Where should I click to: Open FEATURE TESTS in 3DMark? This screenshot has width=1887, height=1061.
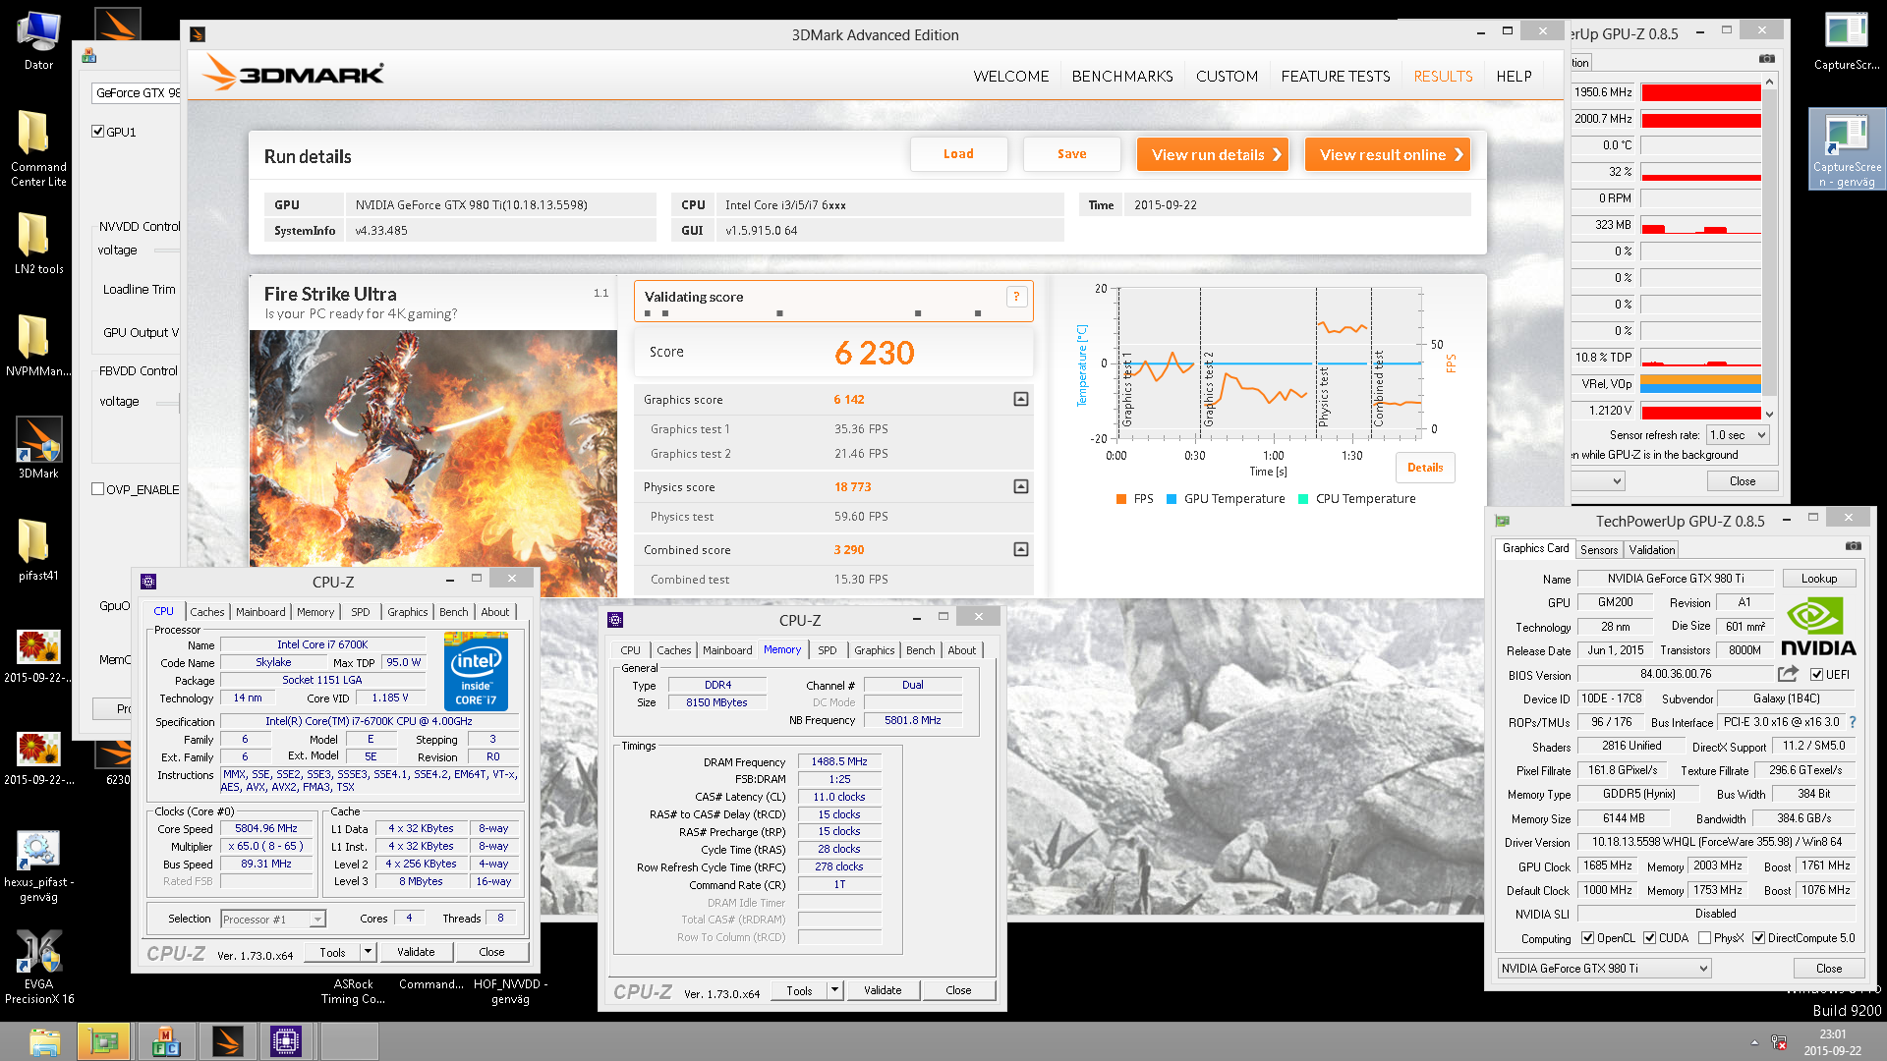pyautogui.click(x=1335, y=77)
